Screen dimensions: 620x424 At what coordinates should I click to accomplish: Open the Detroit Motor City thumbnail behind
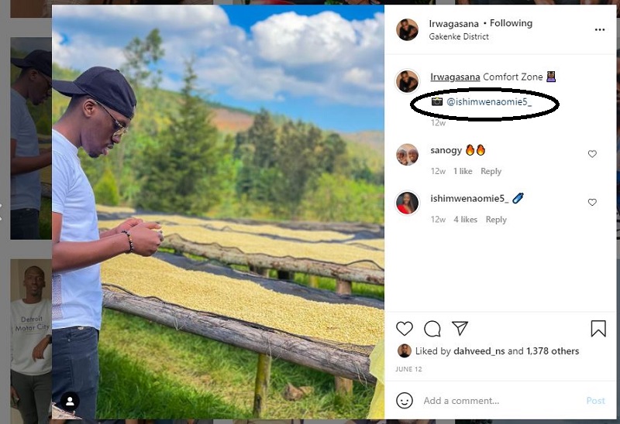tap(31, 325)
